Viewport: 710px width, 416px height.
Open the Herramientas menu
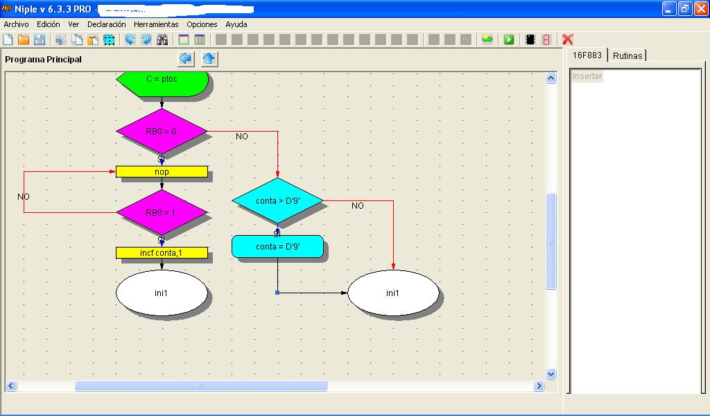tap(156, 24)
